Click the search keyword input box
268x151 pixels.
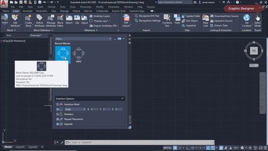point(175,2)
